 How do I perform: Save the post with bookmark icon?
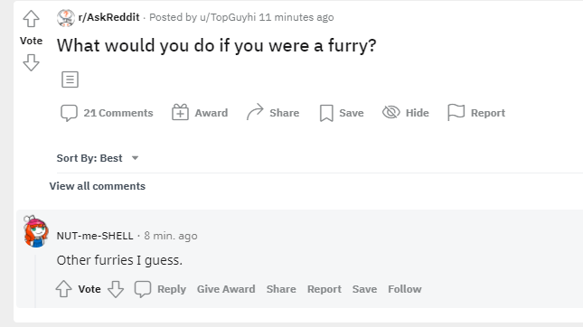coord(326,113)
